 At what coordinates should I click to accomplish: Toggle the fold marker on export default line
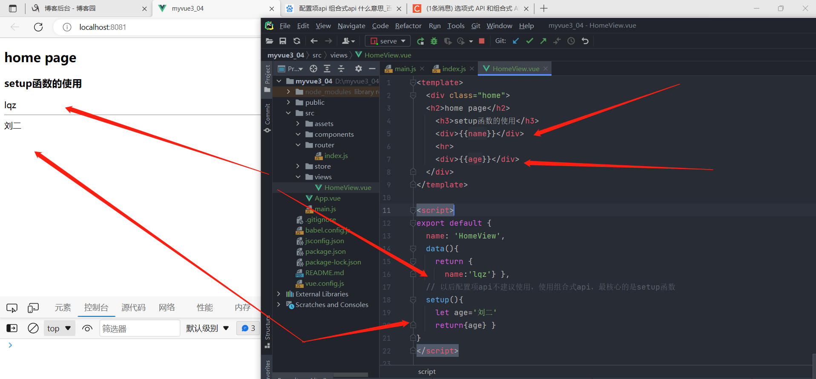(x=413, y=223)
